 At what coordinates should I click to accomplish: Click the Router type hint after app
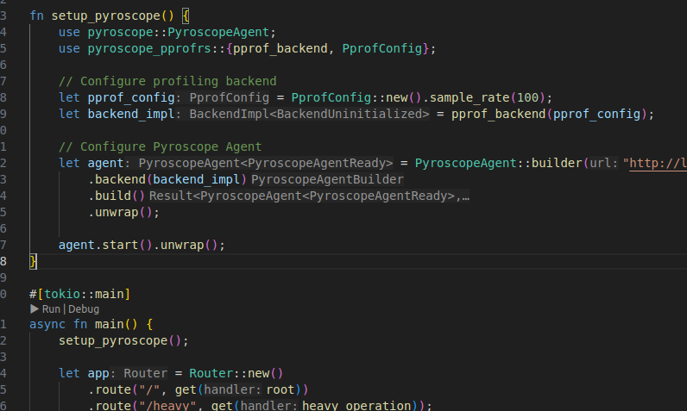tap(144, 373)
